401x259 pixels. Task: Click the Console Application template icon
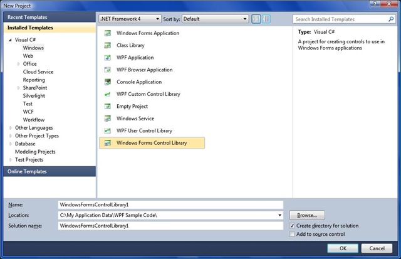108,82
